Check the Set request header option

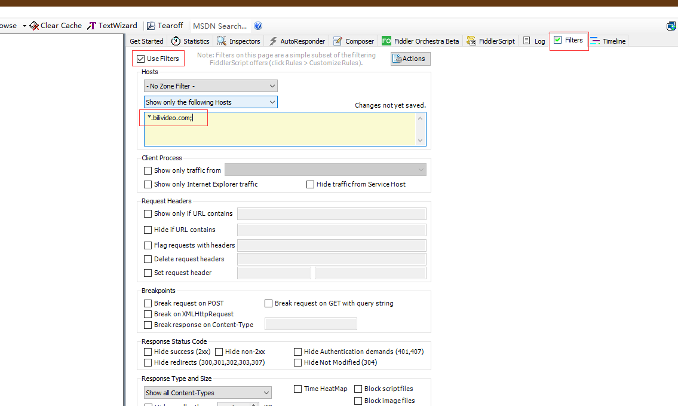coord(148,273)
